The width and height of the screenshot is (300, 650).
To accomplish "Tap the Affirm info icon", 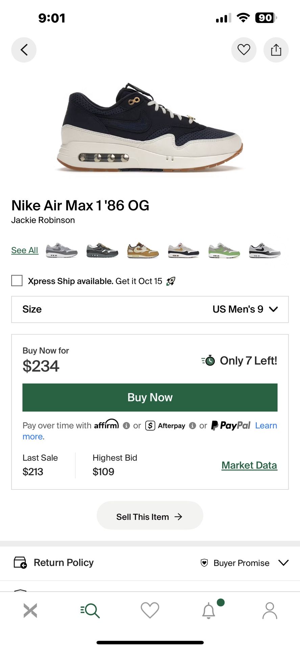I will tap(126, 426).
